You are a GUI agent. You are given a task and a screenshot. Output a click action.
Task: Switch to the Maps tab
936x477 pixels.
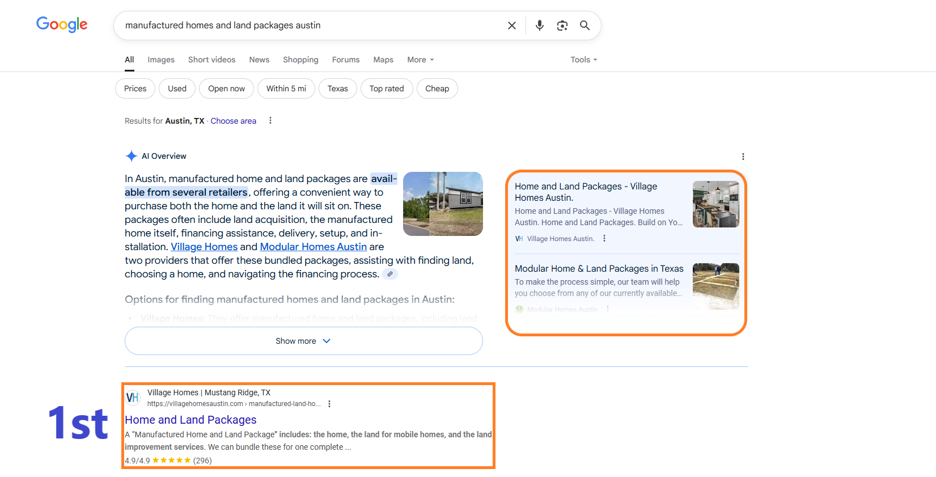[x=383, y=60]
